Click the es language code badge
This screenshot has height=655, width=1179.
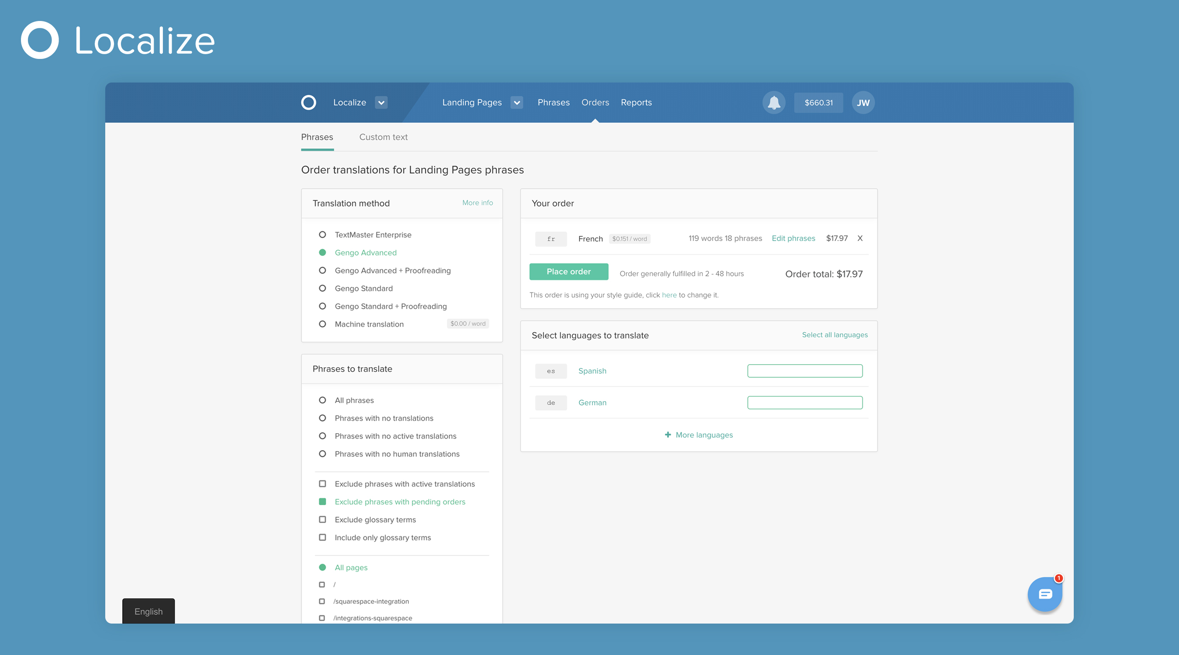point(551,371)
